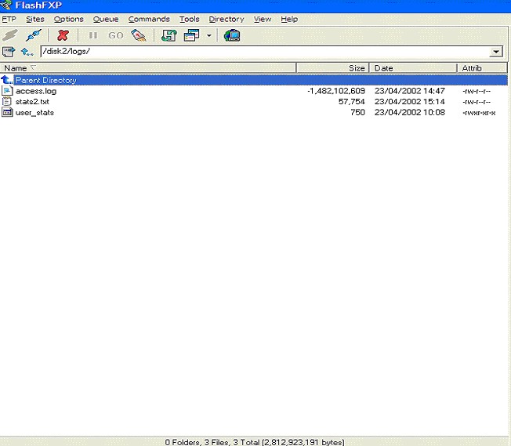Open the path history dropdown arrow
Image resolution: width=511 pixels, height=446 pixels.
496,52
